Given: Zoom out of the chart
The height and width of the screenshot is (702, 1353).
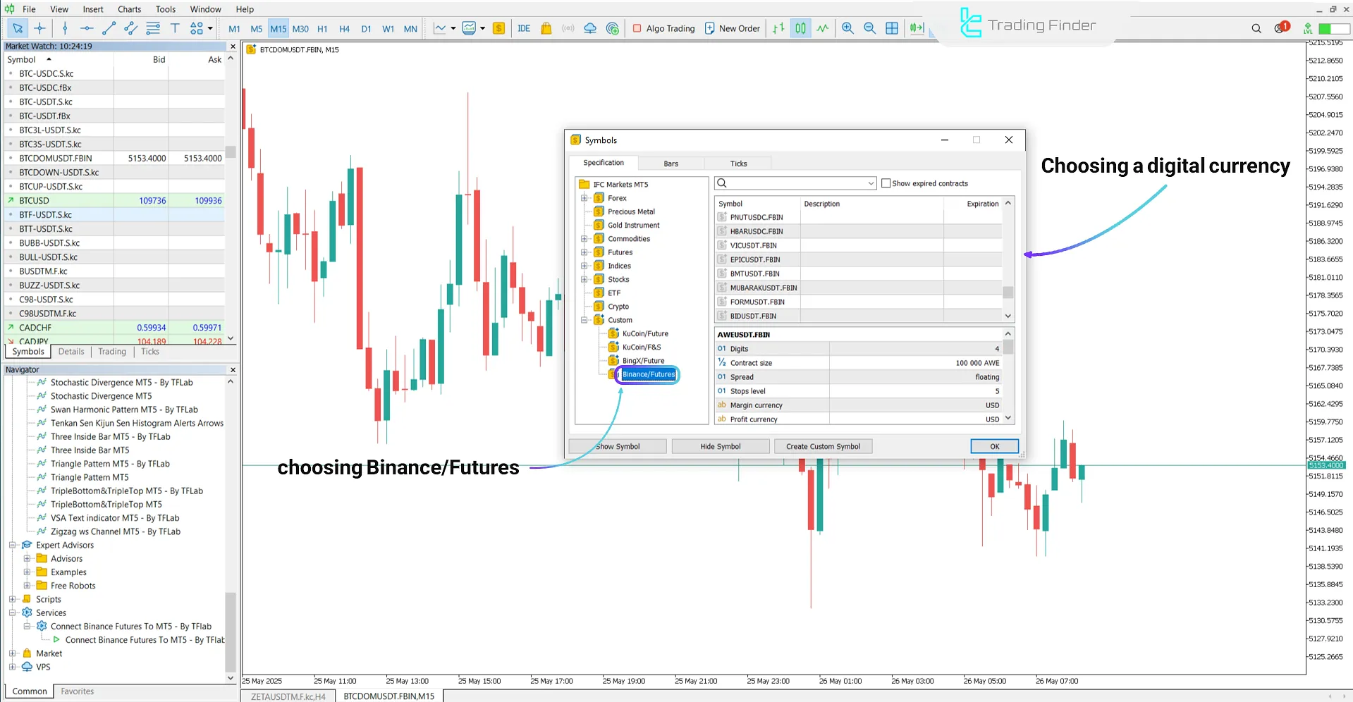Looking at the screenshot, I should coord(869,28).
